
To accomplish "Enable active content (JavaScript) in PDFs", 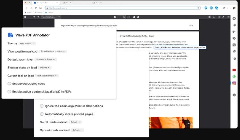I will tap(9, 92).
